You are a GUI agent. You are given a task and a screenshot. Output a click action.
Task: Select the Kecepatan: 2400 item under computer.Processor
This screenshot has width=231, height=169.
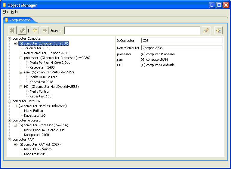pyautogui.click(x=36, y=135)
